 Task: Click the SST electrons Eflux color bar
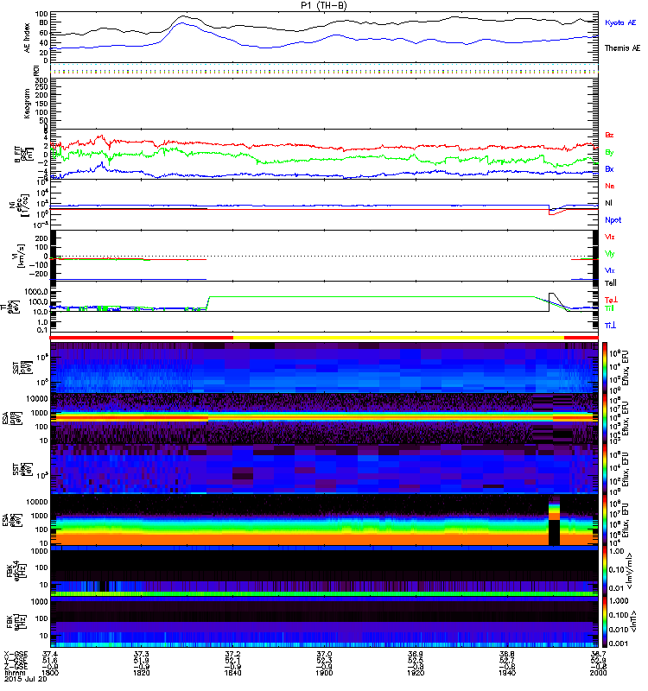[x=605, y=469]
